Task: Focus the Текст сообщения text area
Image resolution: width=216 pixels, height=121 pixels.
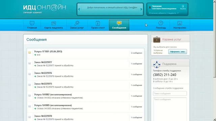Action: 170,109
